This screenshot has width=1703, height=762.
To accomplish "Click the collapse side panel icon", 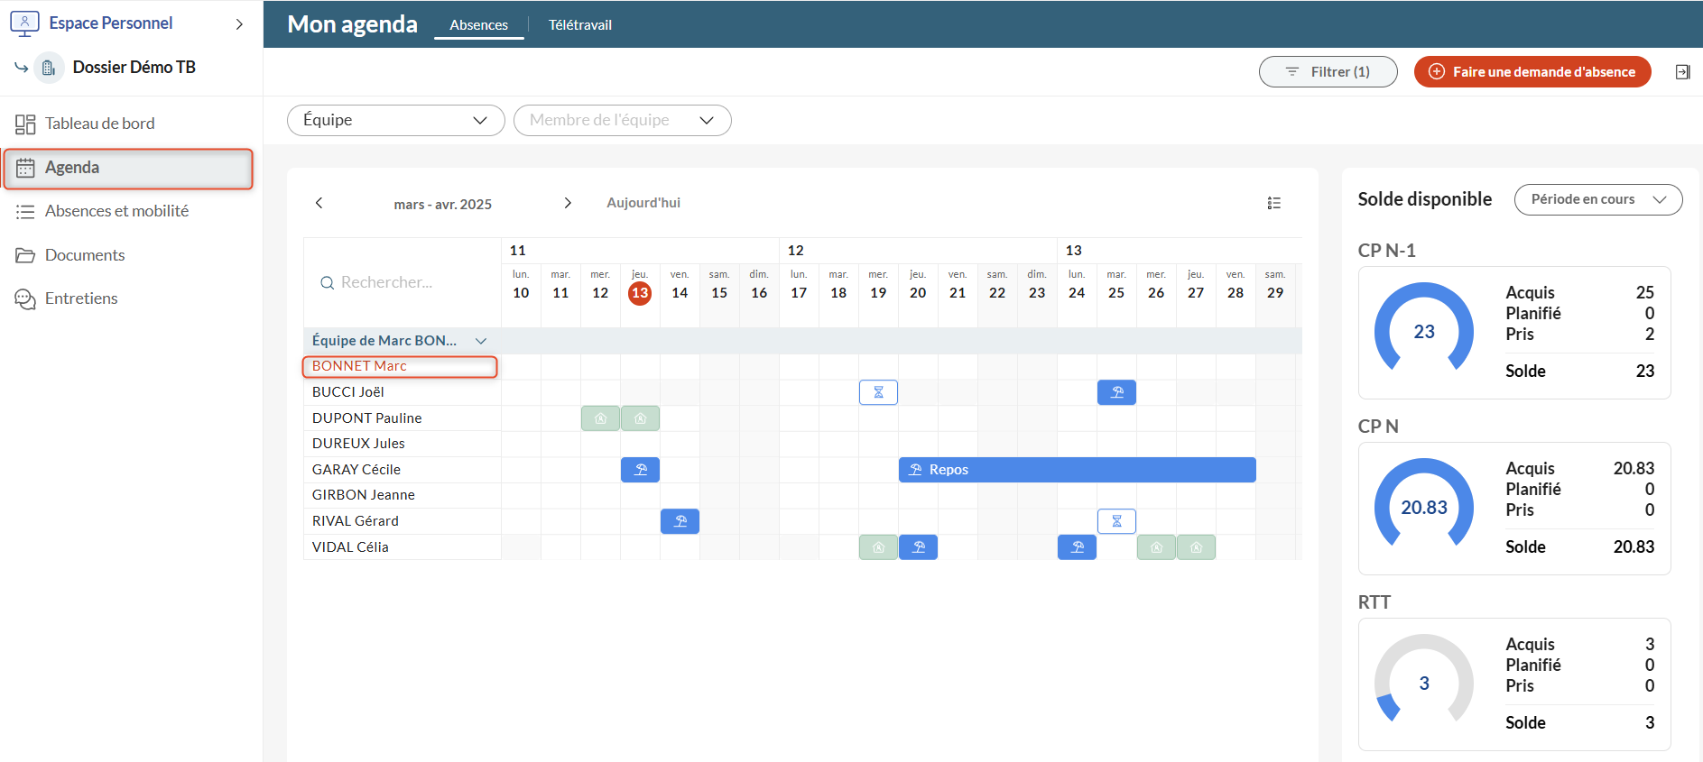I will point(1682,72).
